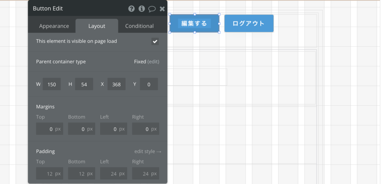Select the 編集する button on canvas
Image resolution: width=391 pixels, height=184 pixels.
pyautogui.click(x=194, y=23)
